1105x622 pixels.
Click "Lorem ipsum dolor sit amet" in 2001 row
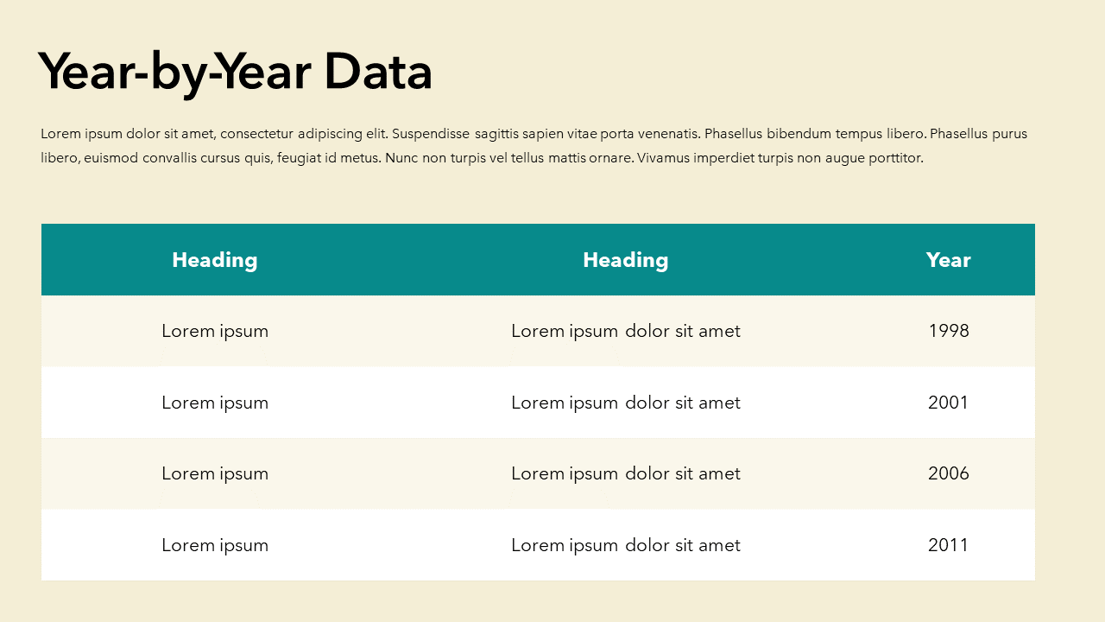click(x=625, y=403)
